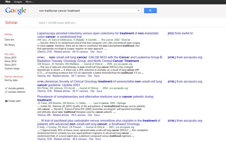The height and width of the screenshot is (142, 226).
Task: Click in the search query input field
Action: [x=87, y=11]
